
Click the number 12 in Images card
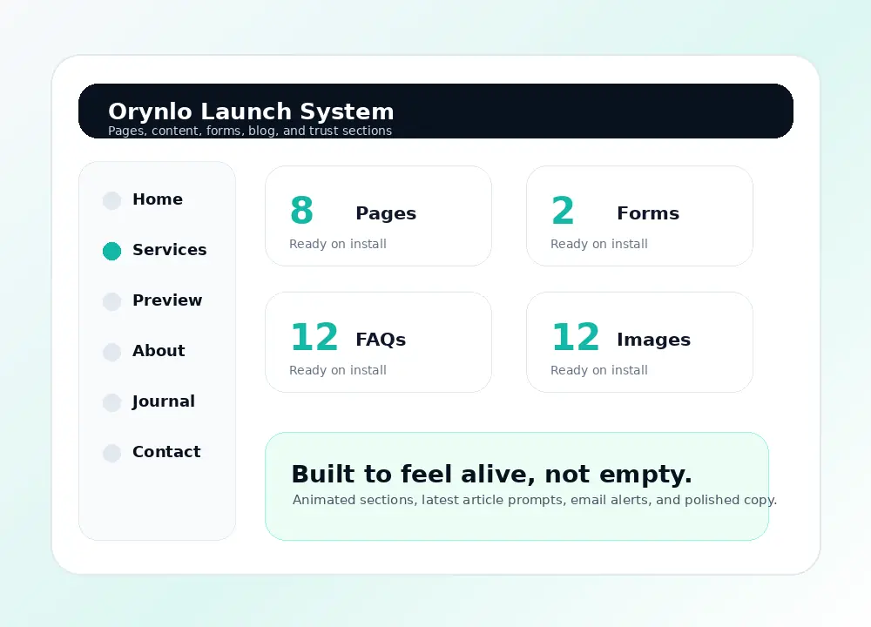click(x=576, y=336)
